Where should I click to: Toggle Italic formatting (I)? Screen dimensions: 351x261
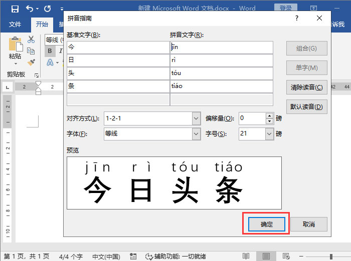pos(61,51)
